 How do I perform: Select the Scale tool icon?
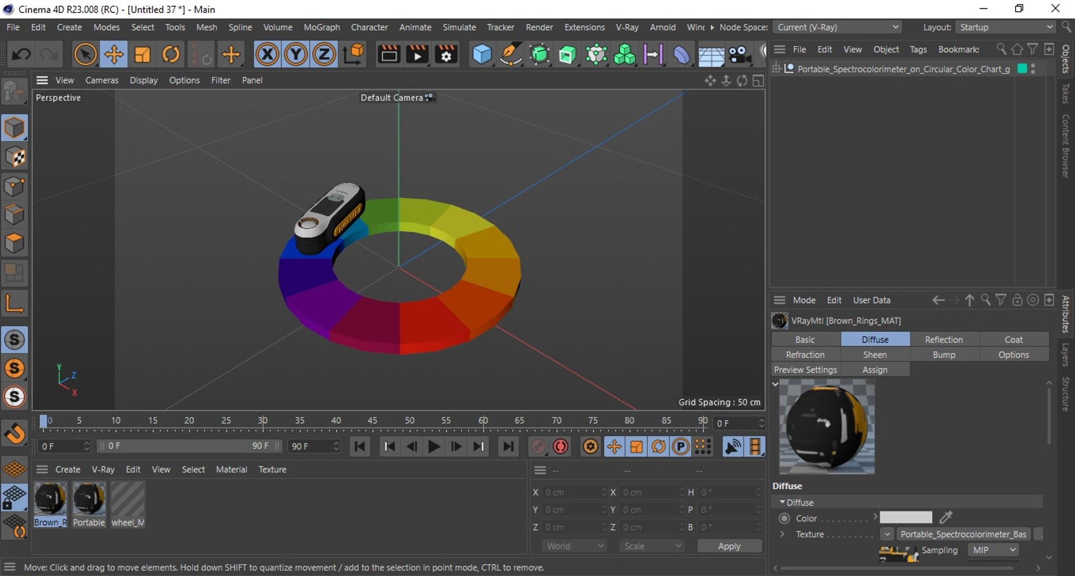tap(142, 54)
